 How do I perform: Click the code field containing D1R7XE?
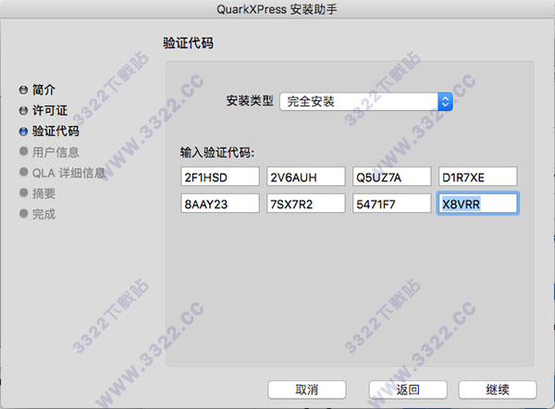point(478,177)
